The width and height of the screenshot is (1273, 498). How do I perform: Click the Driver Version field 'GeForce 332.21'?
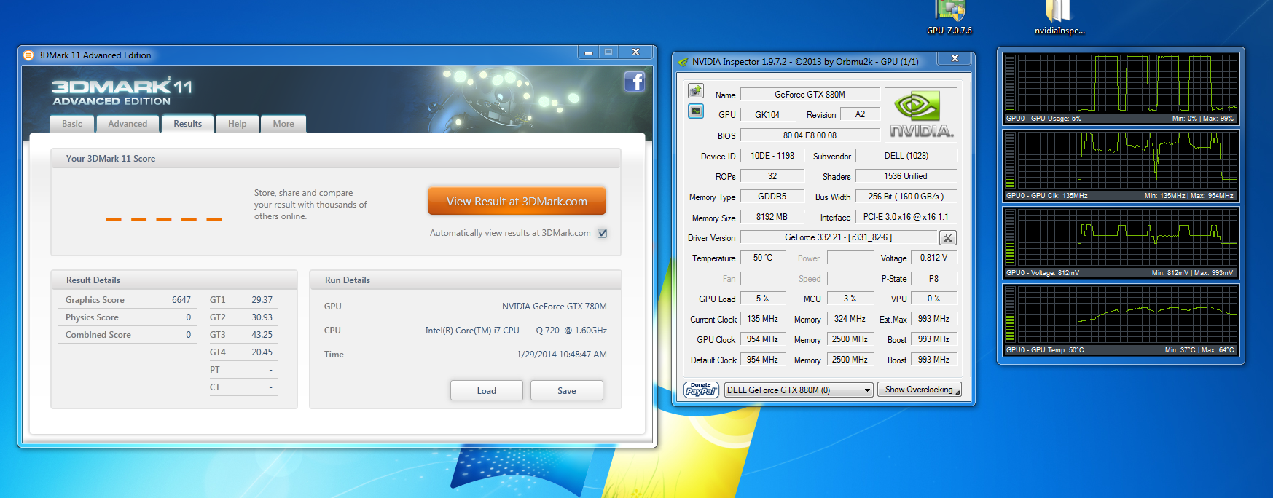838,237
